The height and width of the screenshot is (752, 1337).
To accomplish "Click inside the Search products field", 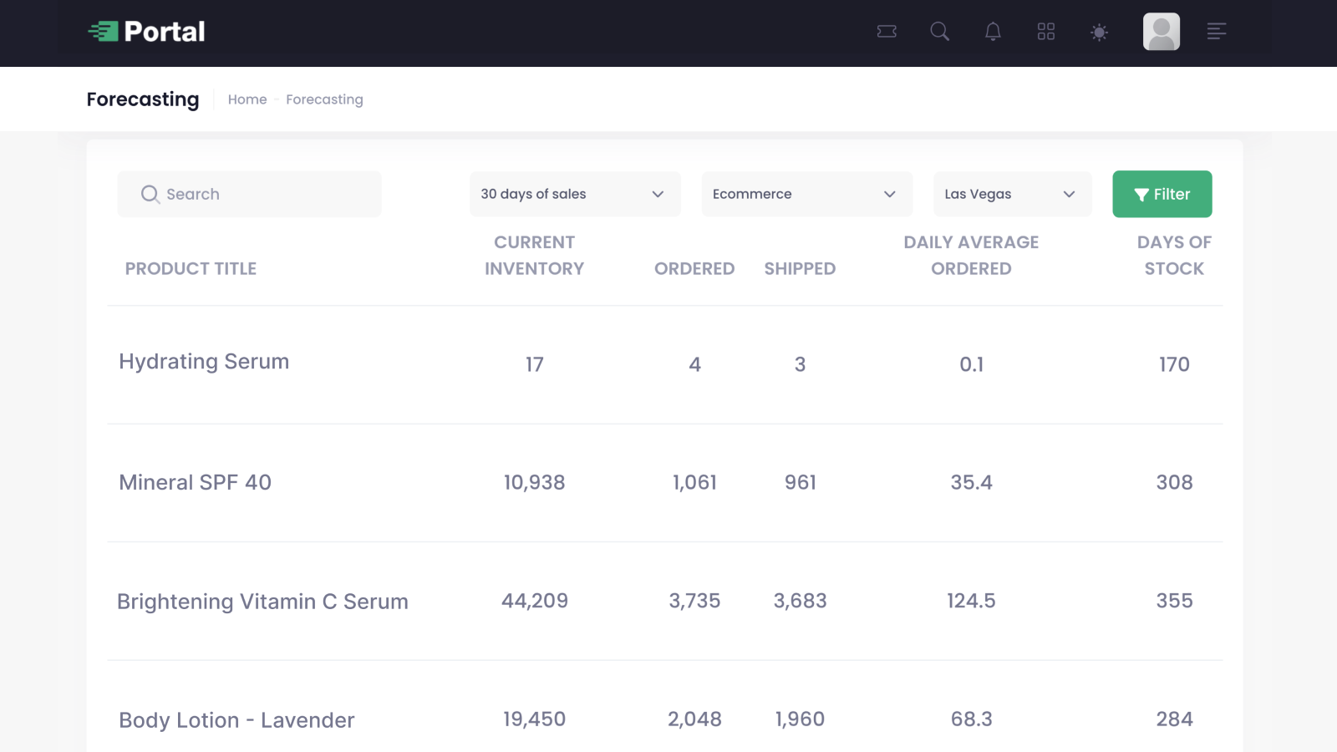I will (x=249, y=194).
